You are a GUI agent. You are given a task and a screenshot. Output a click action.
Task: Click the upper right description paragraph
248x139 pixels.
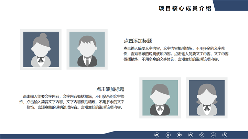(x=176, y=54)
